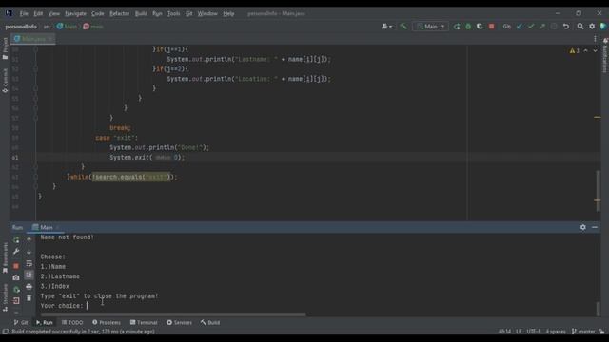Click the Build project hammer icon
Viewport: 609px width, 342px height.
pyautogui.click(x=403, y=27)
